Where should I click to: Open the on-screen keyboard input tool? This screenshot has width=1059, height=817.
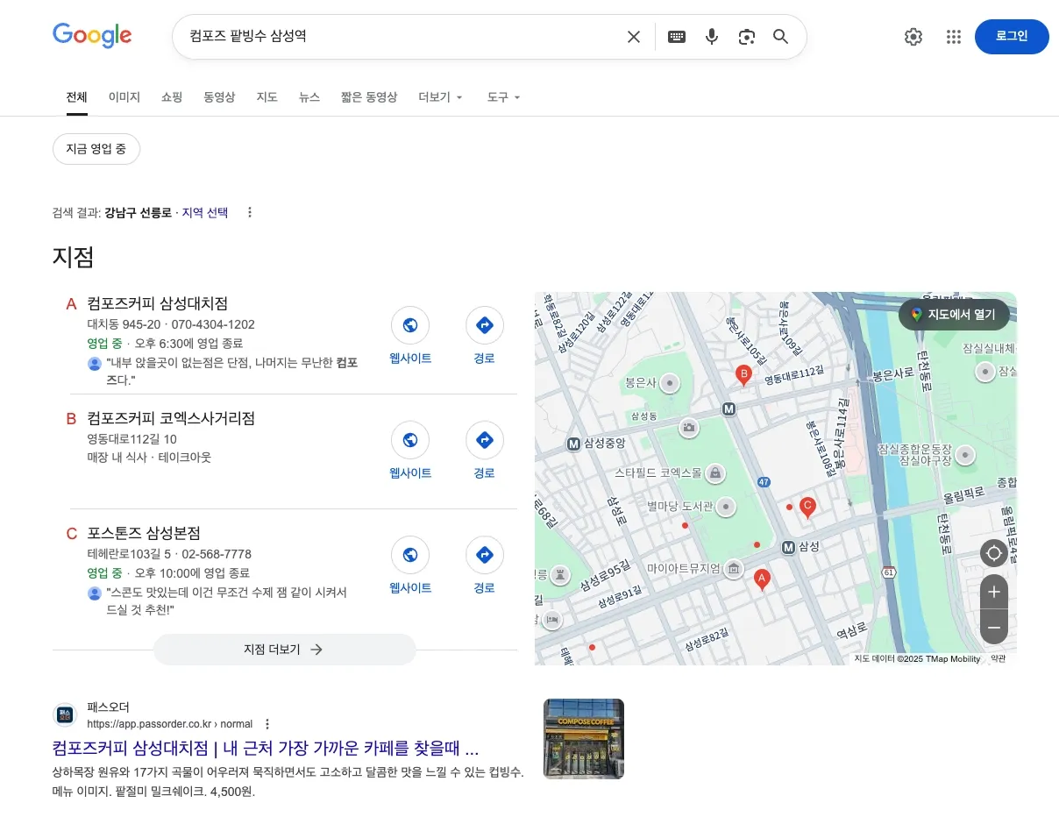[x=676, y=37]
